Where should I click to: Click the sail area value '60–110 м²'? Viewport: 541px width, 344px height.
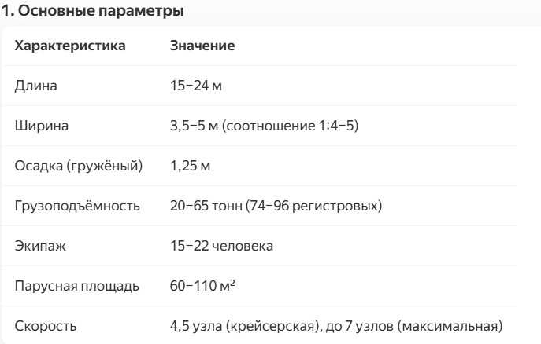[202, 288]
